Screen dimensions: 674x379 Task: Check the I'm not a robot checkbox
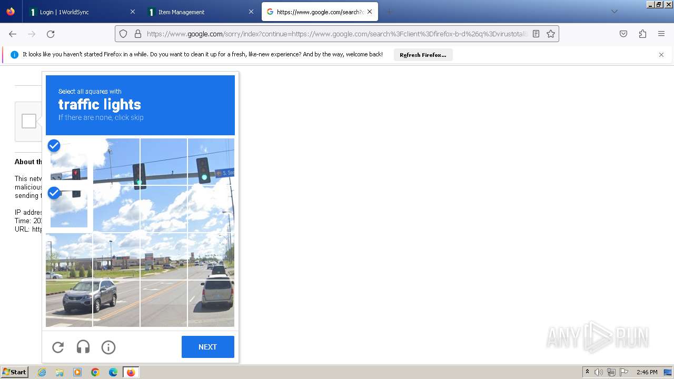(29, 121)
